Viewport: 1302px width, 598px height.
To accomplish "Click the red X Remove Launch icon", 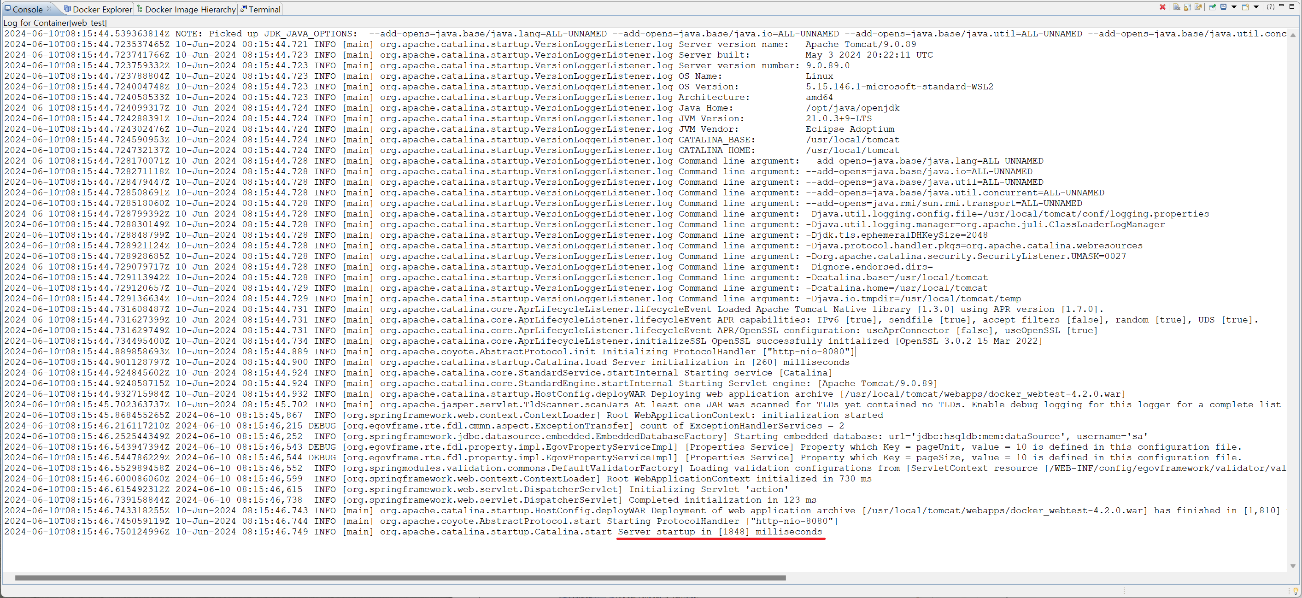I will (x=1163, y=7).
